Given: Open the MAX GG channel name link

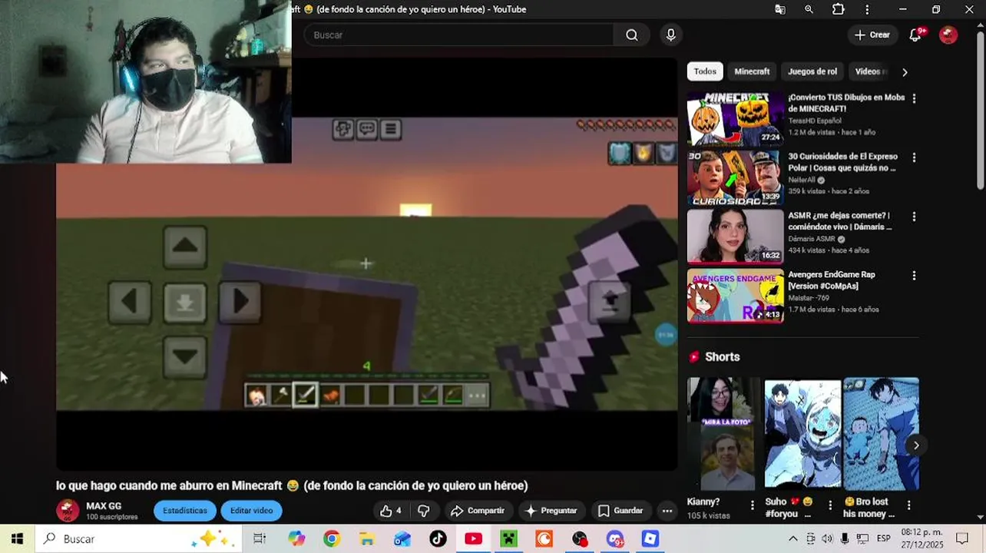Looking at the screenshot, I should (x=104, y=506).
